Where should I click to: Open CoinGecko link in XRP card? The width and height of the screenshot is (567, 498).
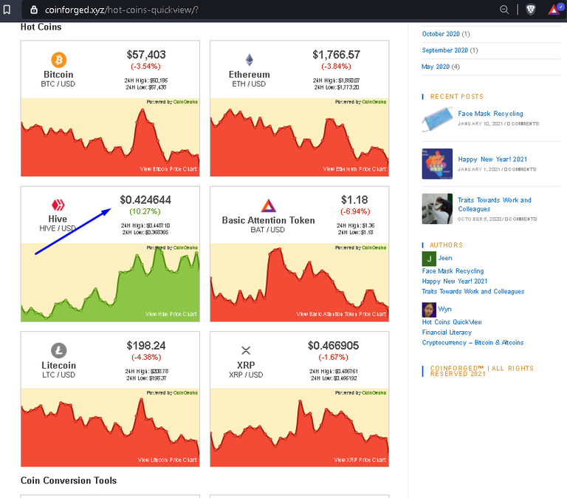(x=374, y=393)
